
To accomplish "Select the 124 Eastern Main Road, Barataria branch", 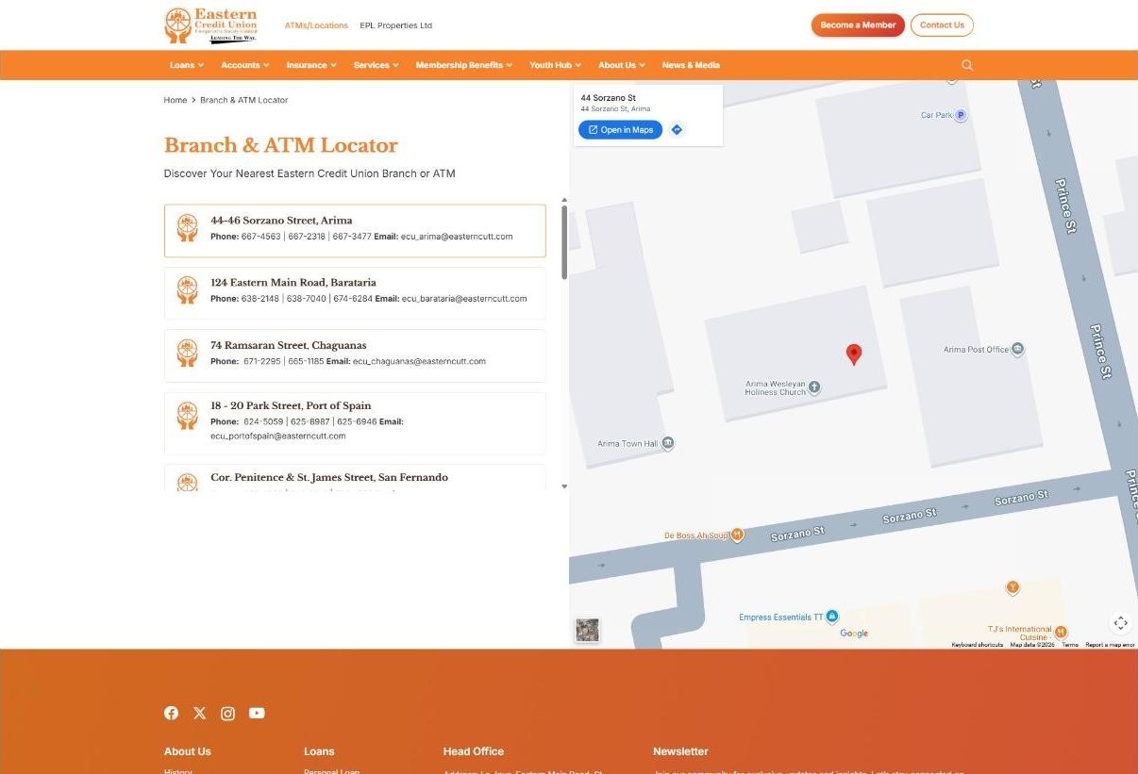I will pyautogui.click(x=355, y=293).
